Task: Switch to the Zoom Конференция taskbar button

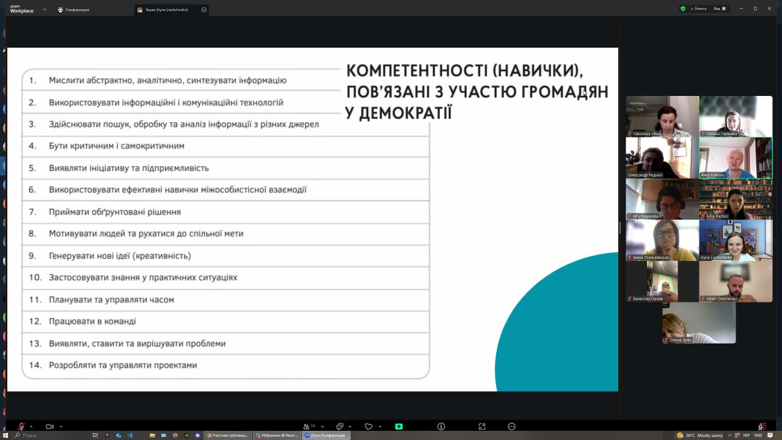Action: click(x=327, y=435)
